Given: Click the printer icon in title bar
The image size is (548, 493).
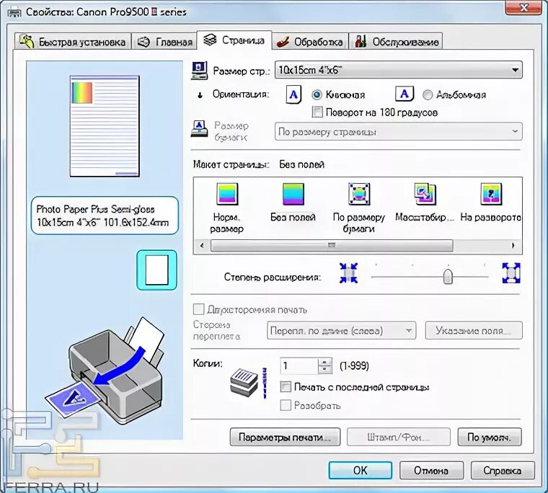Looking at the screenshot, I should (x=14, y=12).
